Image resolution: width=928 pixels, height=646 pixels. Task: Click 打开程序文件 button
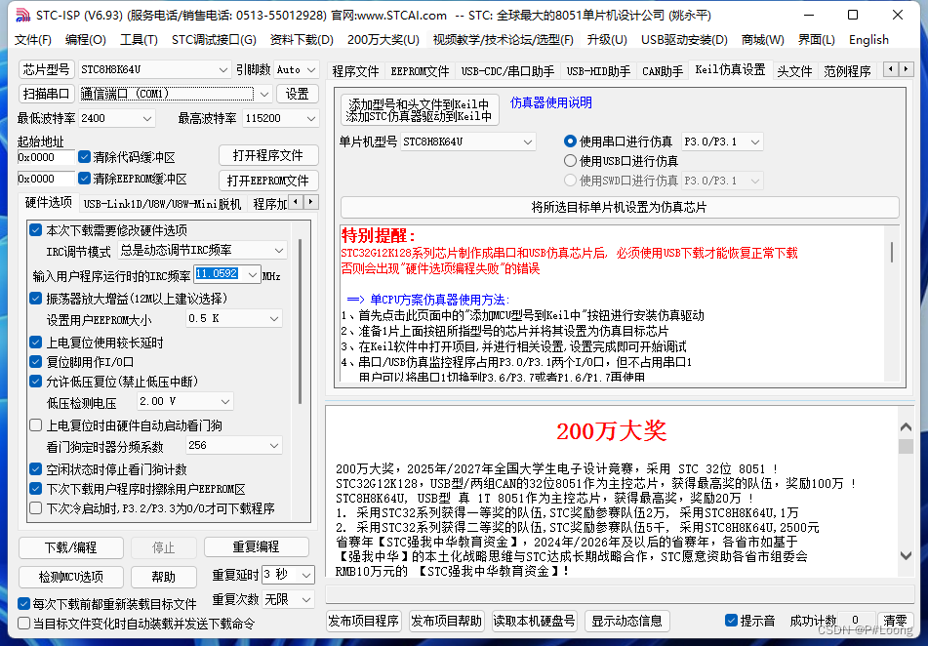click(x=268, y=155)
